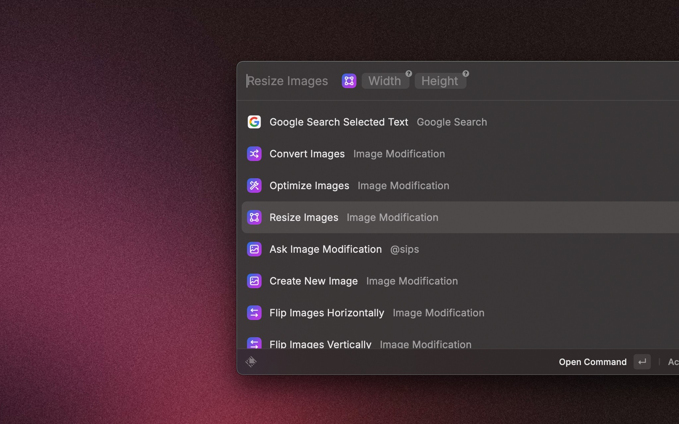Click the Flip Images Horizontally arrows icon
Screen dimensions: 679x424
pos(254,313)
